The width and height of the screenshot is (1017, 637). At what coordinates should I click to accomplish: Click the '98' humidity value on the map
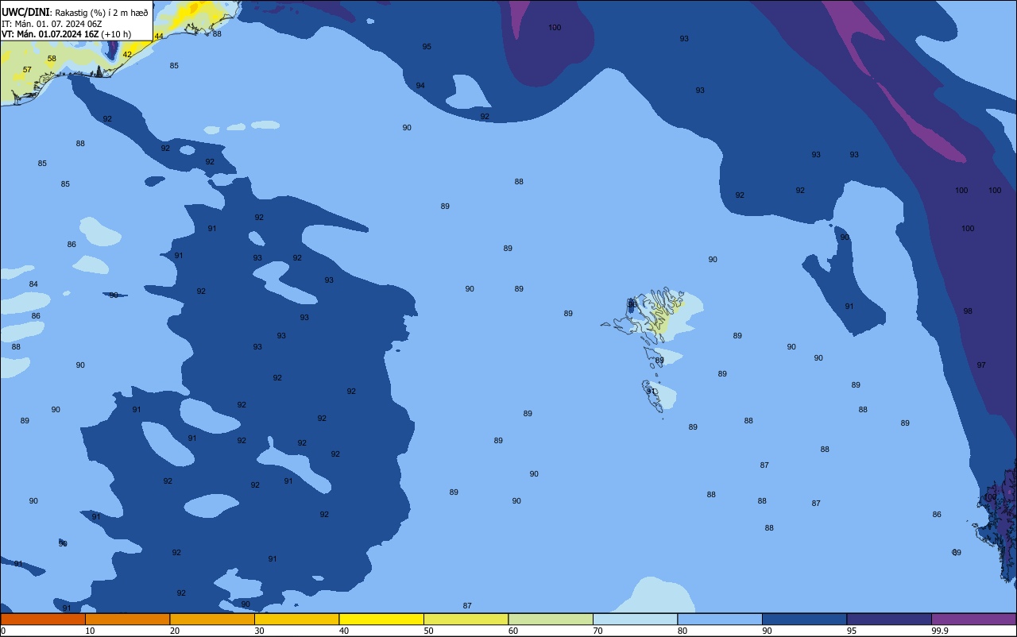tap(968, 311)
